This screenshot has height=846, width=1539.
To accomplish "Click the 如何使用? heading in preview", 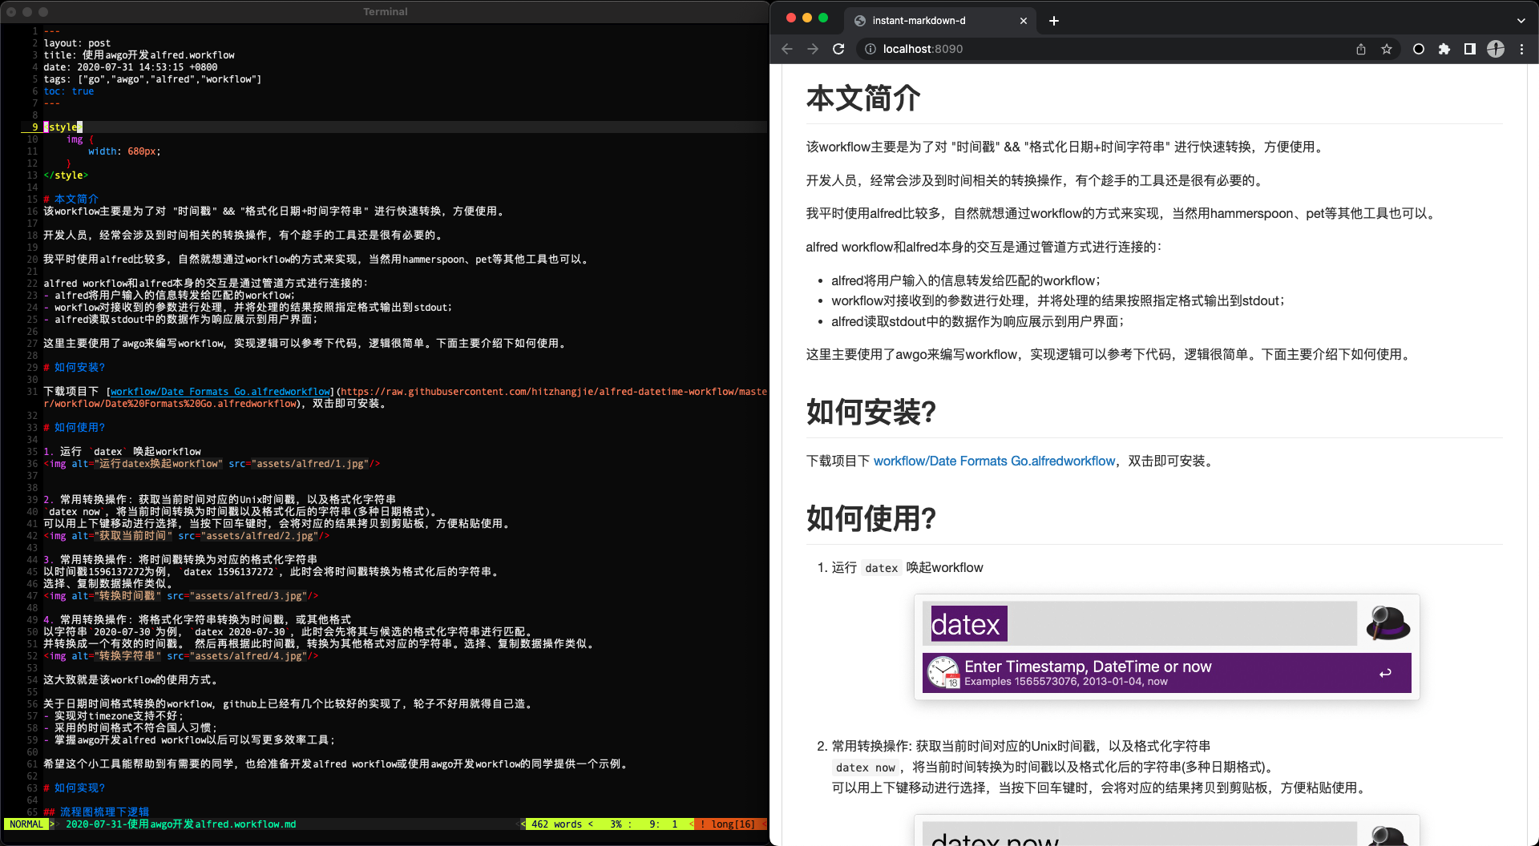I will coord(871,518).
